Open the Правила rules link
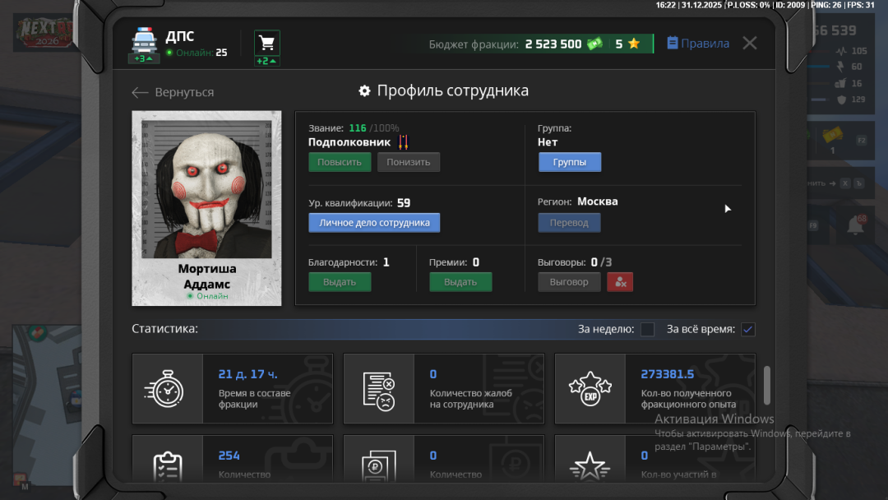The image size is (888, 500). click(697, 44)
